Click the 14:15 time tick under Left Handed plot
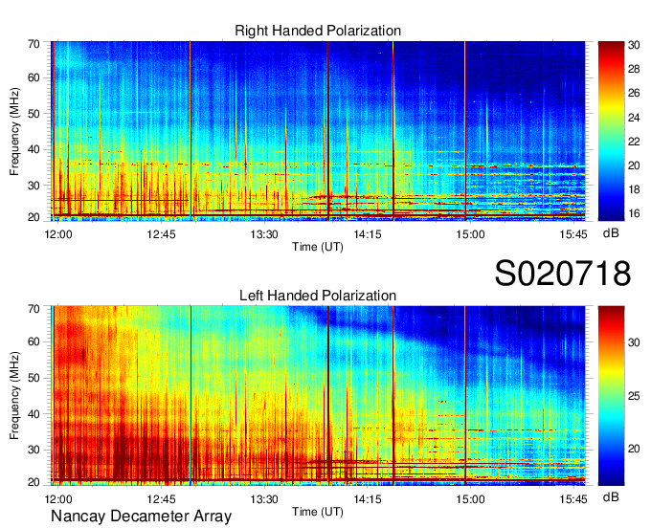651x528 pixels. (x=368, y=499)
